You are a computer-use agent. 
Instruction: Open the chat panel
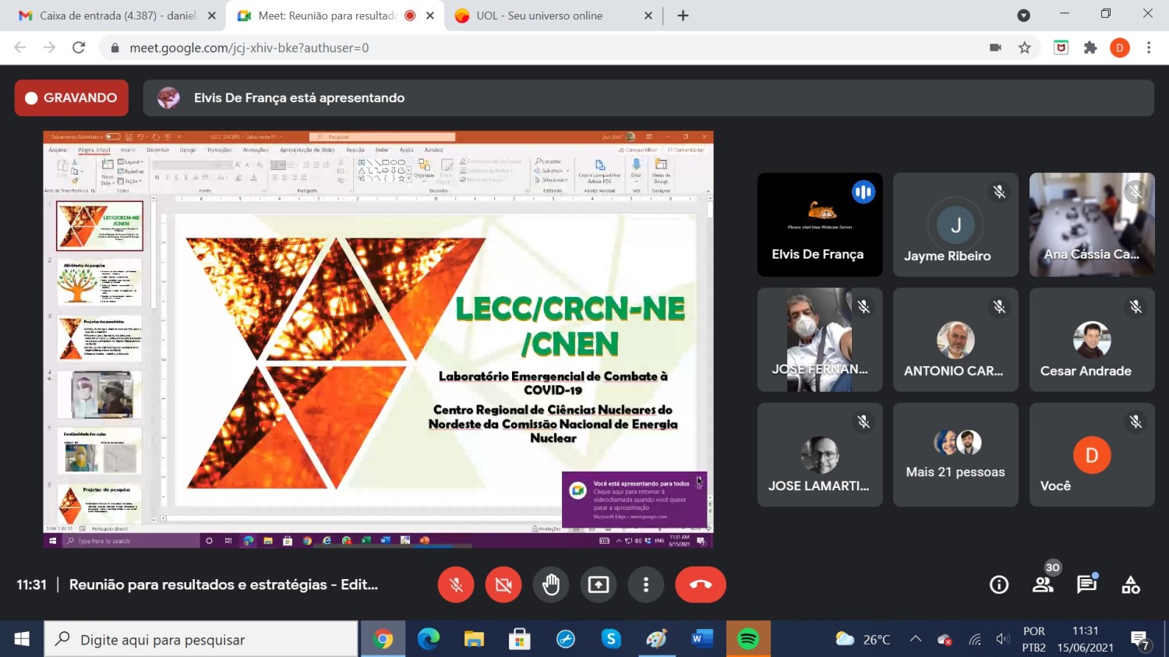tap(1086, 585)
